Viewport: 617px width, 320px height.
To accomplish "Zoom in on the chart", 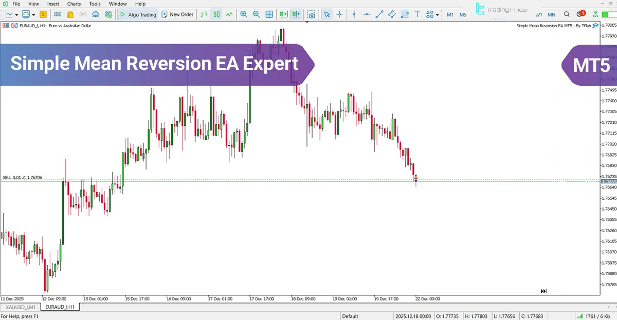I will [244, 14].
